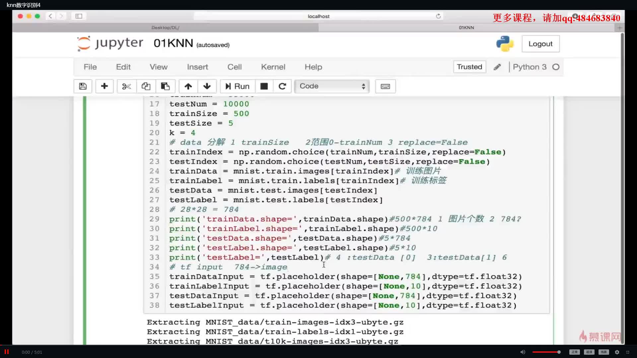Click line 17 'testNum = 10000'

209,104
